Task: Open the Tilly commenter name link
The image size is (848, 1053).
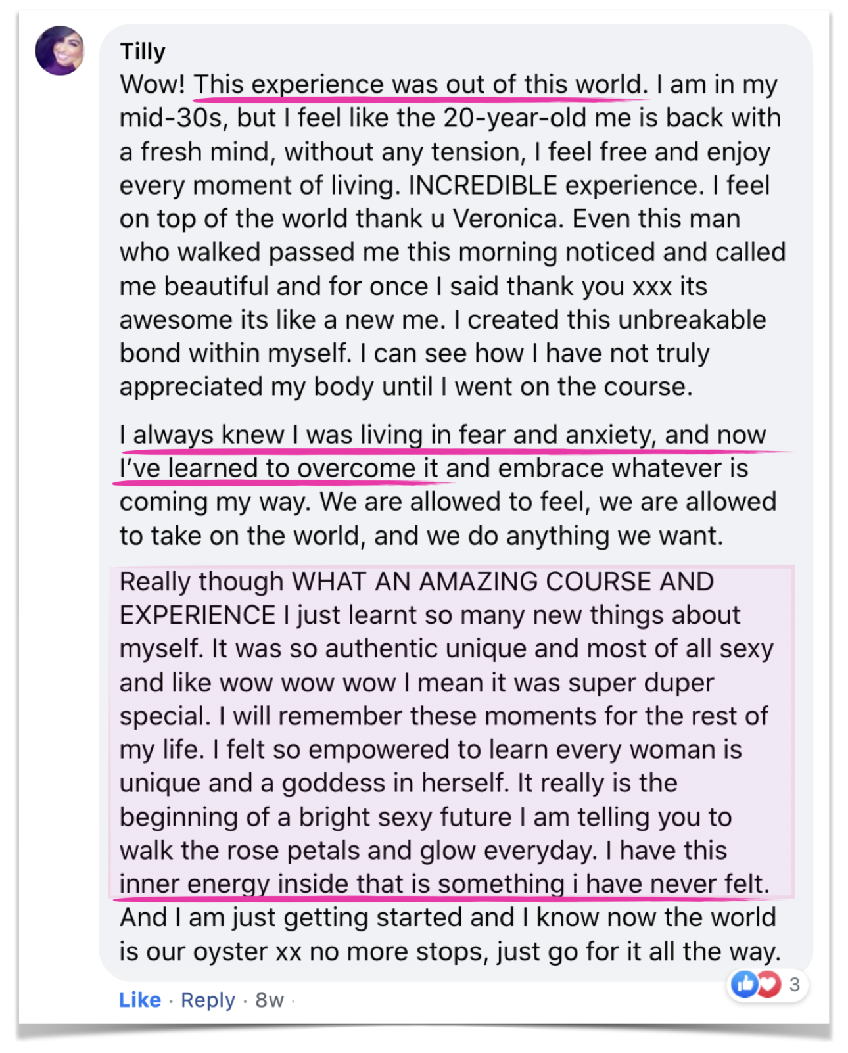Action: [143, 51]
